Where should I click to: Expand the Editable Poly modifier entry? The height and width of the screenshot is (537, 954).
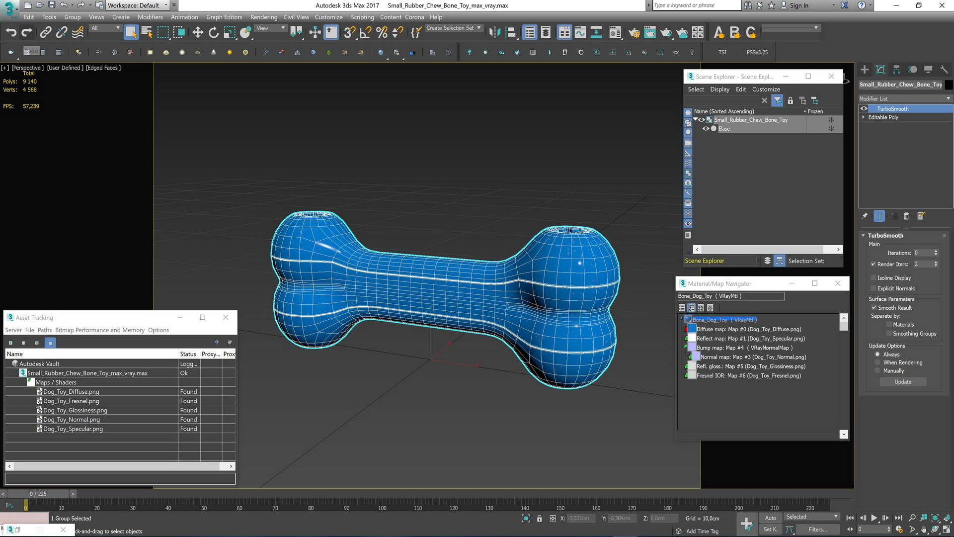point(864,117)
